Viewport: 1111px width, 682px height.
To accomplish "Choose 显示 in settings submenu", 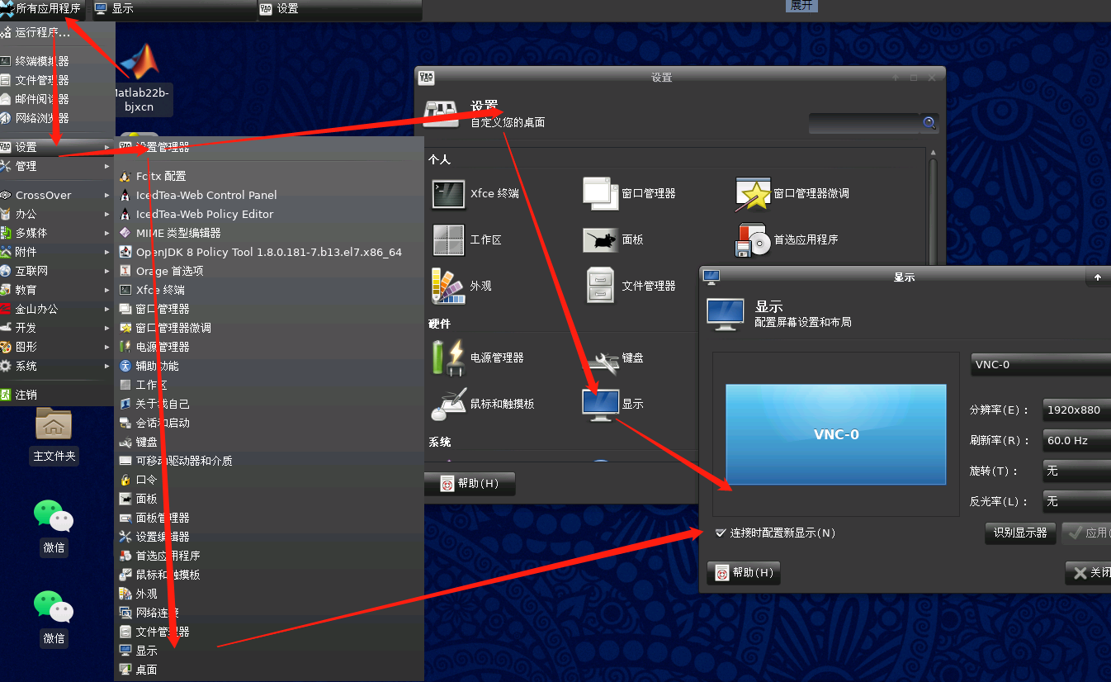I will tap(269, 651).
